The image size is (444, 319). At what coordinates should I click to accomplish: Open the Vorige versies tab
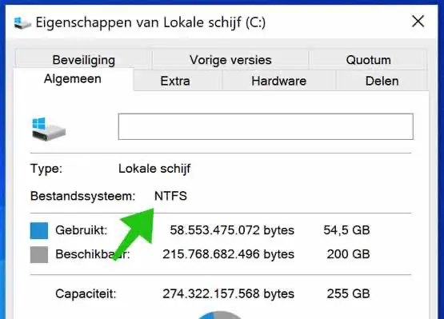pos(230,60)
